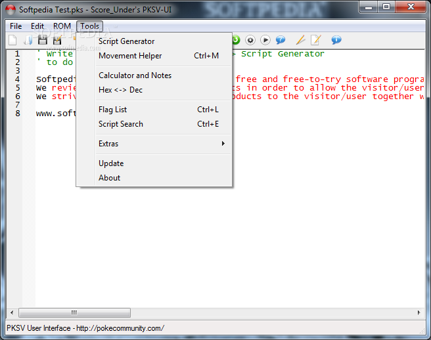Click red text 'free and free-to-try software'
431x340 pixels.
311,79
